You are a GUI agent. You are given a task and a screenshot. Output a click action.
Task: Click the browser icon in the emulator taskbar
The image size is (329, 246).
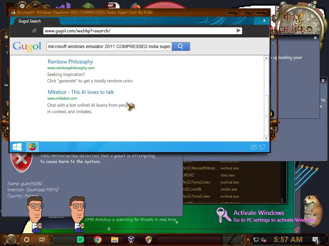click(32, 147)
